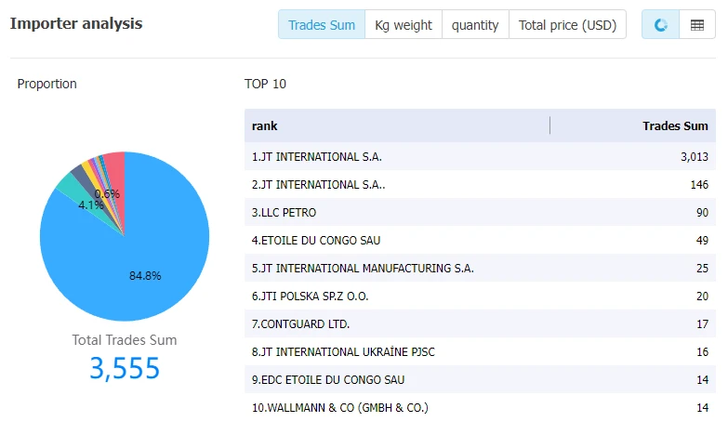This screenshot has height=435, width=728.
Task: Select the CONTGUARD LTD. row
Action: tap(480, 323)
